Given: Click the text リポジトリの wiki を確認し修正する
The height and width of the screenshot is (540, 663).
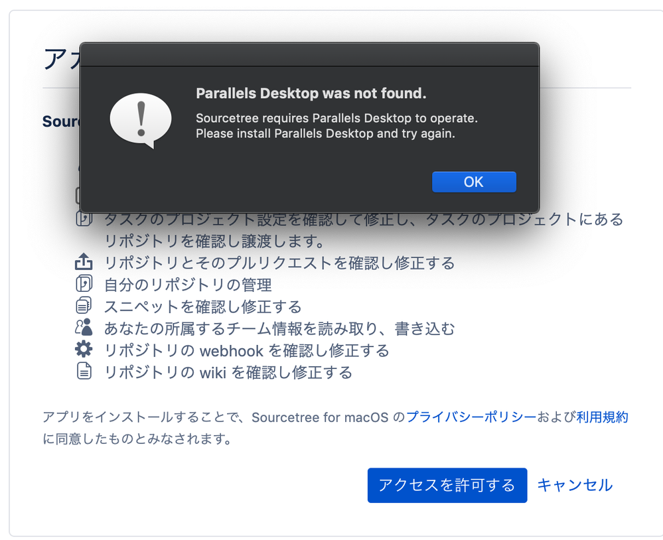Looking at the screenshot, I should pos(228,373).
